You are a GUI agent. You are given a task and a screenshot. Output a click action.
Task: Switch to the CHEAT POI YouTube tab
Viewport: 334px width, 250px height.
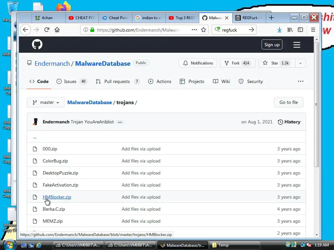coord(82,18)
